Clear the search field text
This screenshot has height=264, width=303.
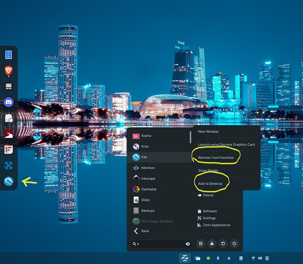tap(187, 244)
